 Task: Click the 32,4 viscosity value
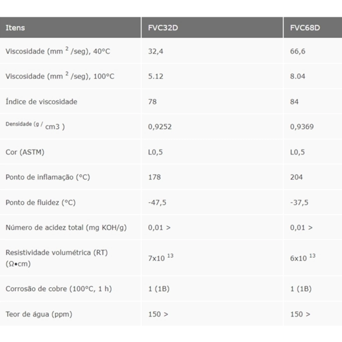pos(156,51)
